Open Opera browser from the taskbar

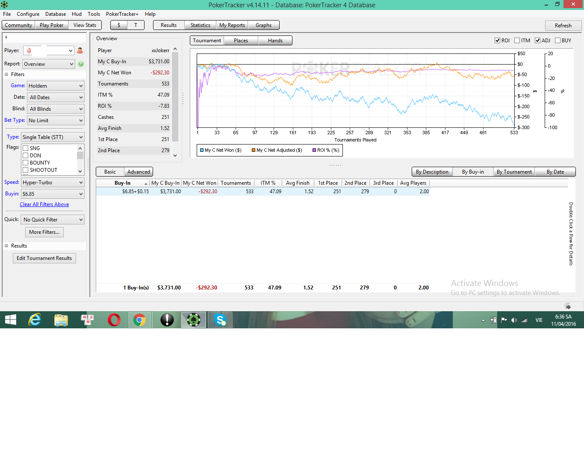tap(114, 320)
